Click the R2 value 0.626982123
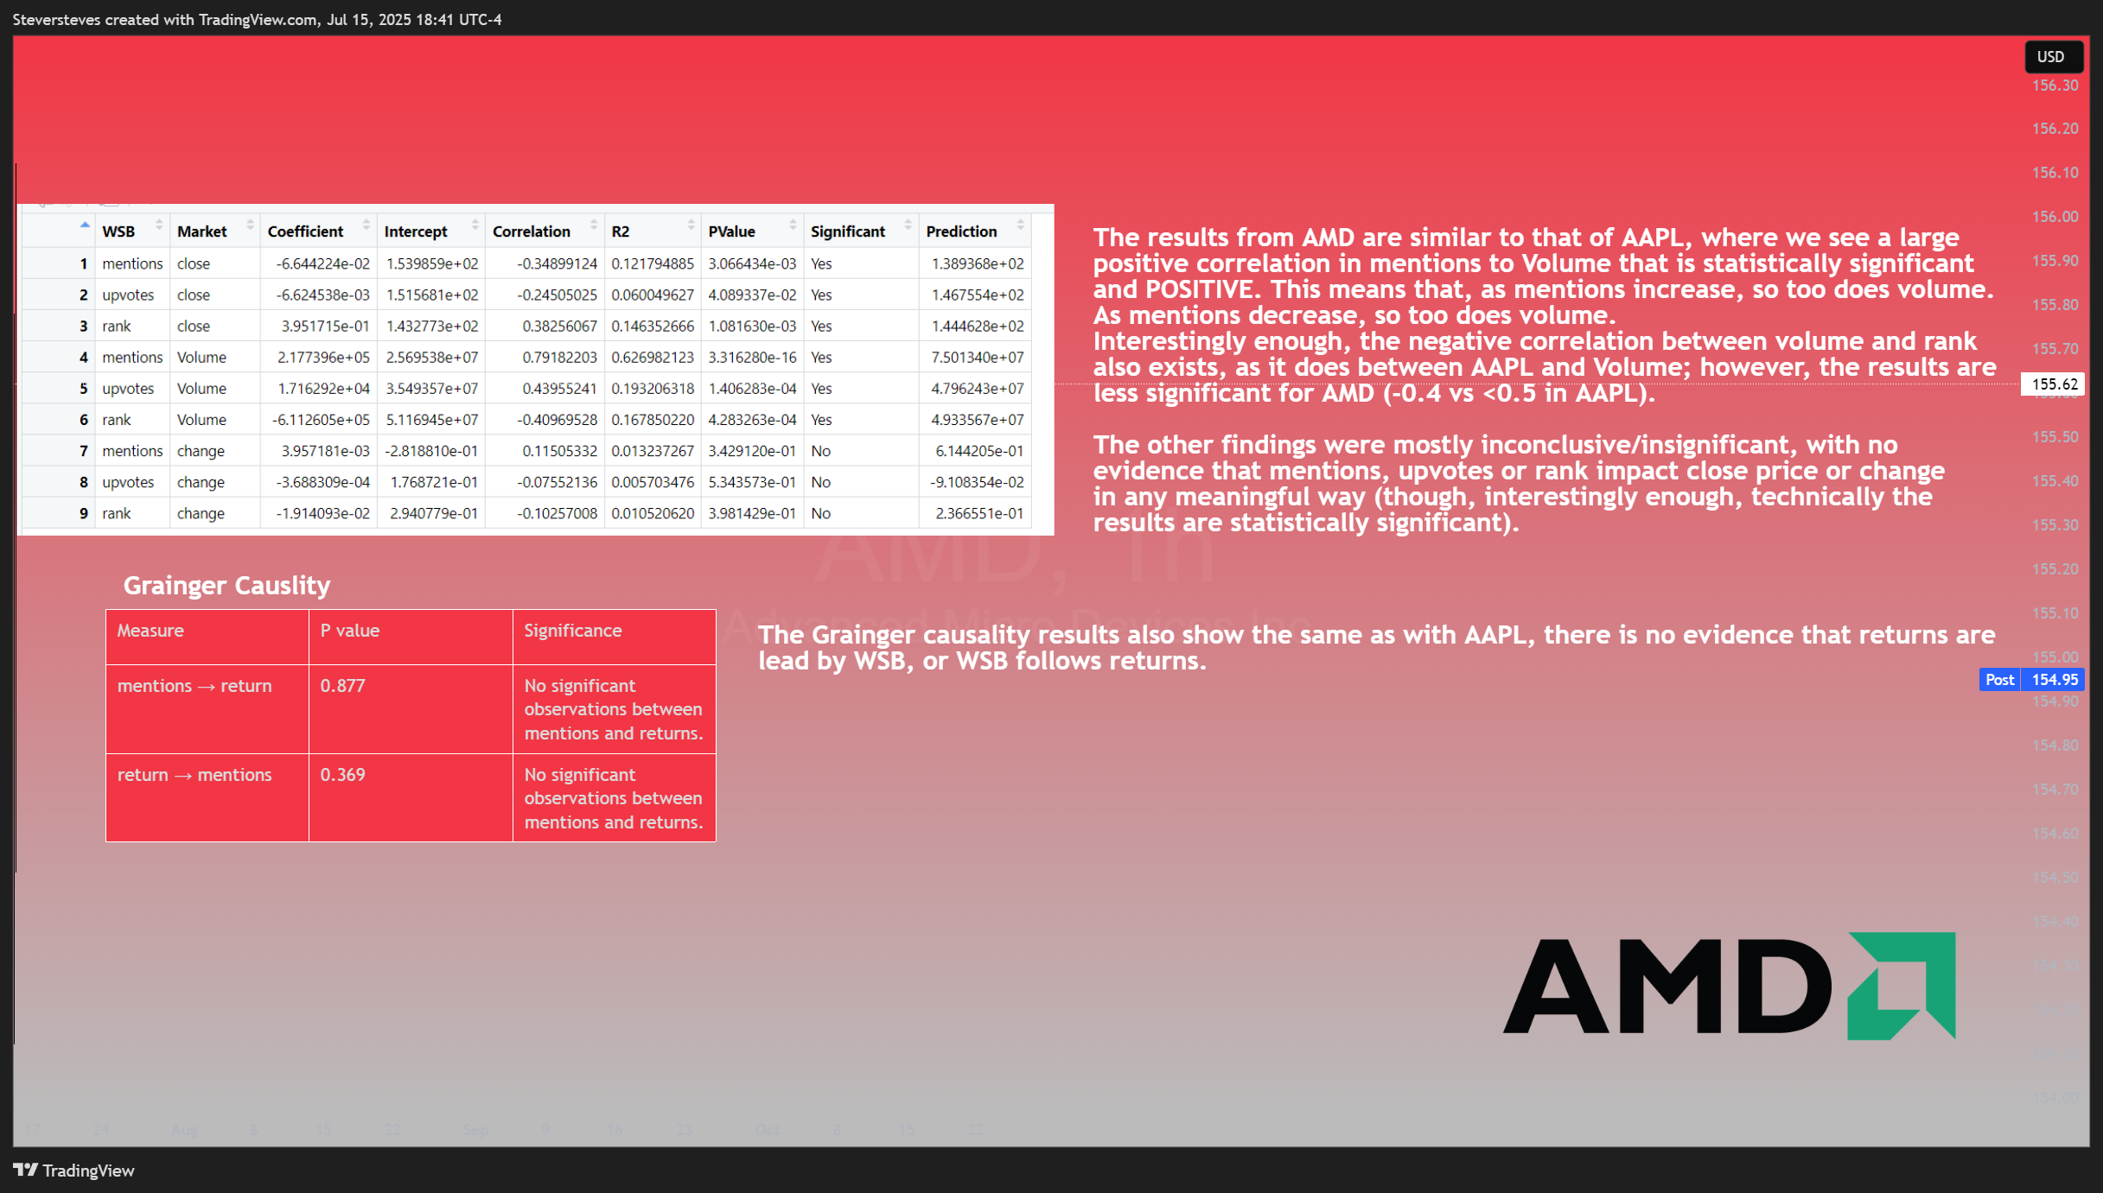The height and width of the screenshot is (1193, 2103). pyautogui.click(x=653, y=358)
